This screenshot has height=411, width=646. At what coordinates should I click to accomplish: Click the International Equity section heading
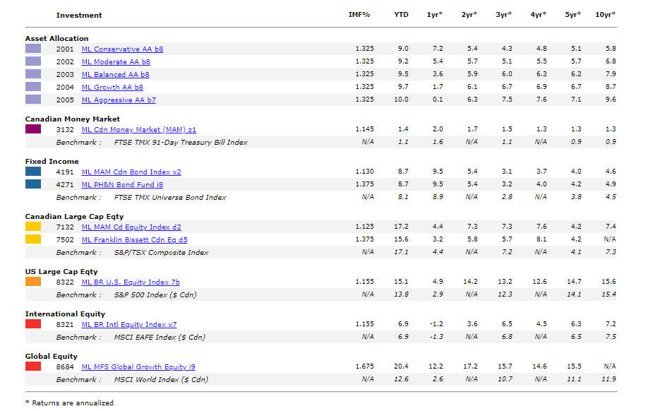pyautogui.click(x=65, y=314)
